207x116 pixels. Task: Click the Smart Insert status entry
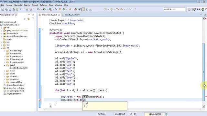[120, 114]
